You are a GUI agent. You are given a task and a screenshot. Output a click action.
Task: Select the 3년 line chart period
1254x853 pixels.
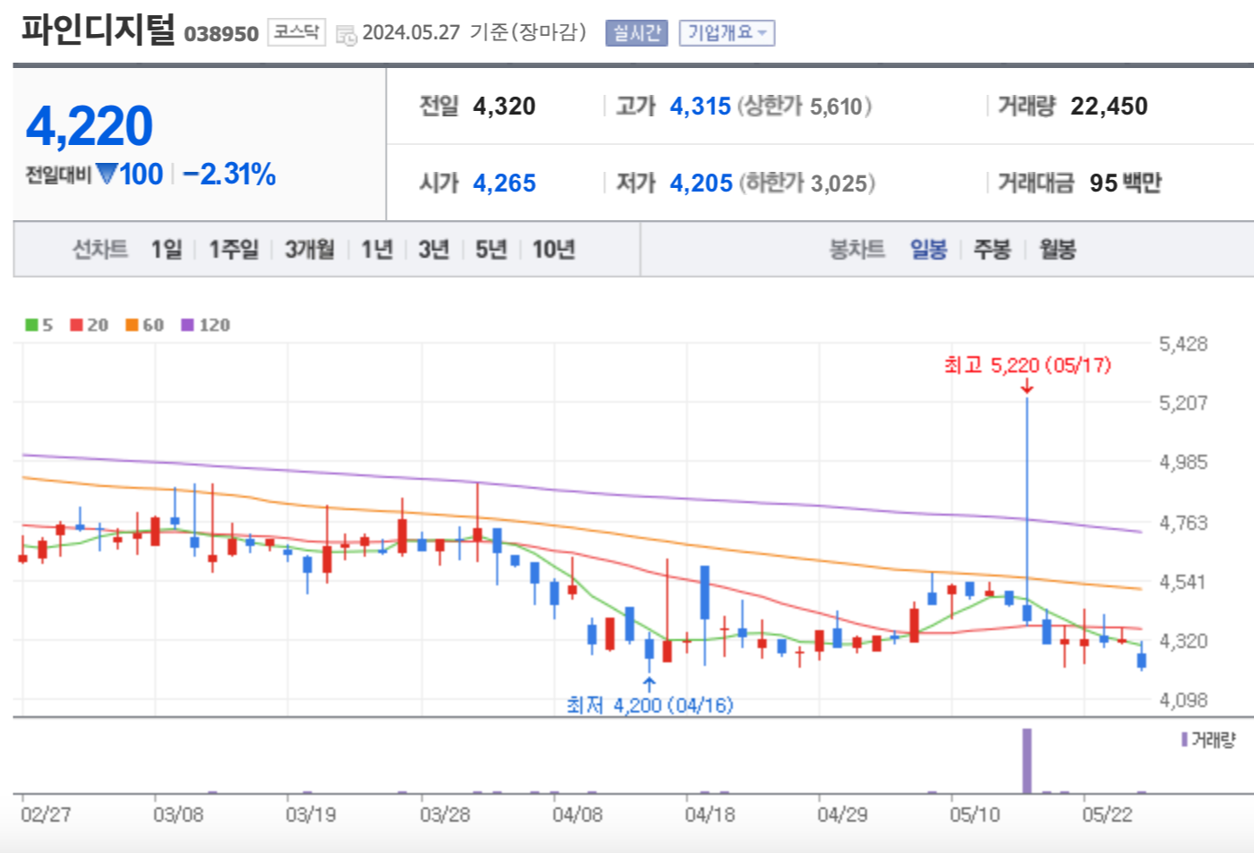pyautogui.click(x=434, y=249)
